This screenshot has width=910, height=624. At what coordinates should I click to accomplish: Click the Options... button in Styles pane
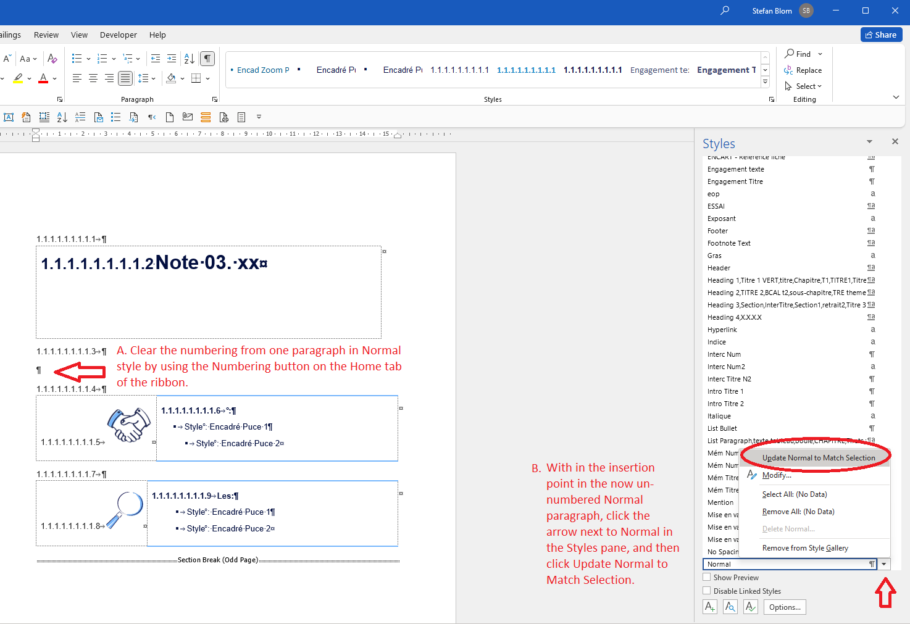(x=785, y=607)
